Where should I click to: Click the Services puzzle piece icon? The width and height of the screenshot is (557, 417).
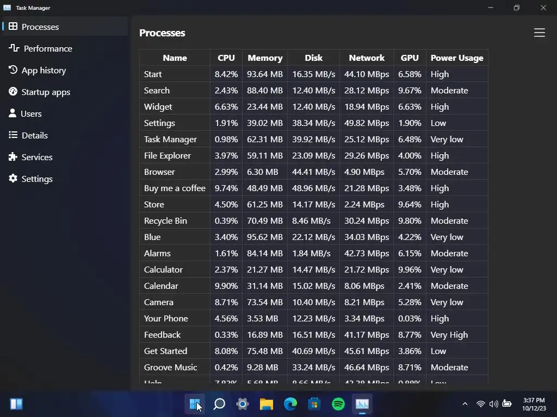coord(13,157)
